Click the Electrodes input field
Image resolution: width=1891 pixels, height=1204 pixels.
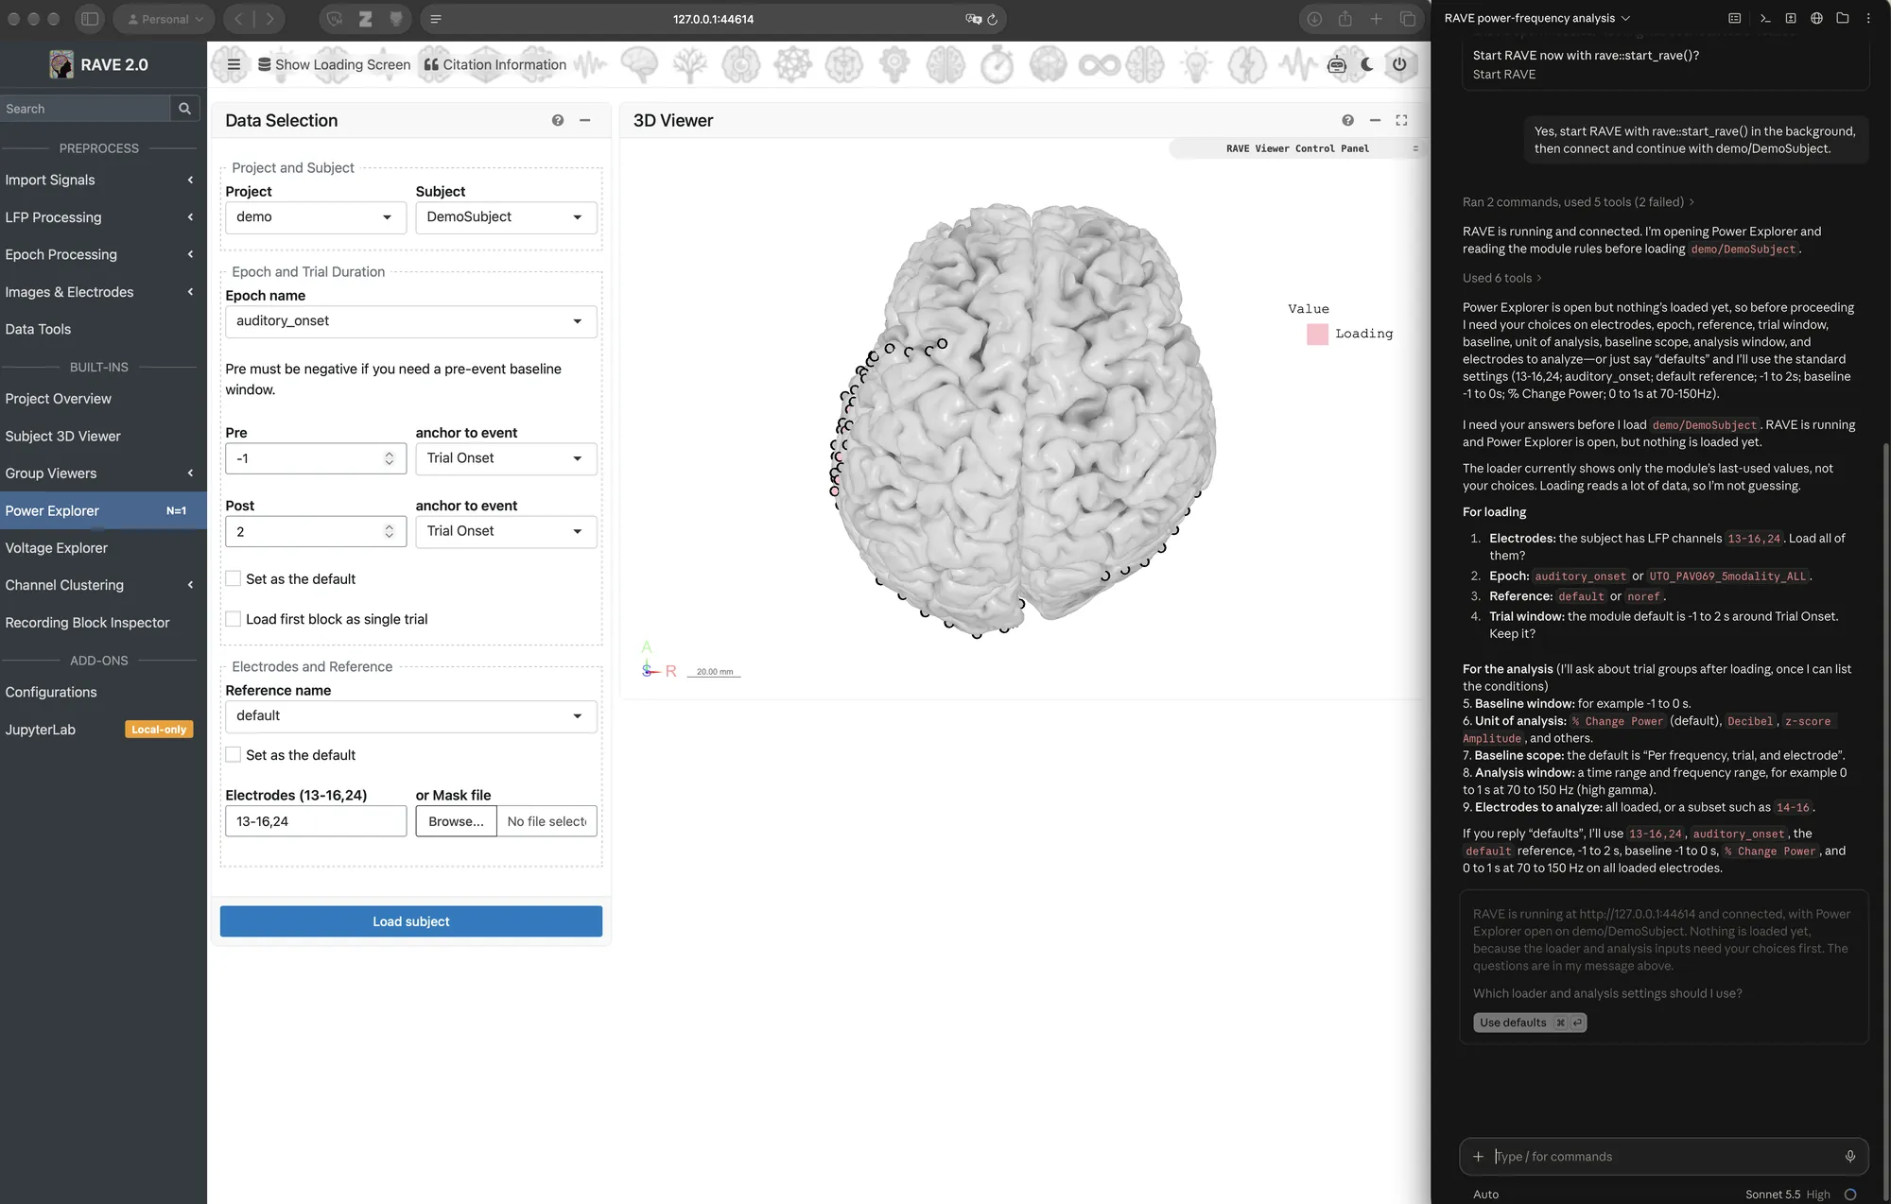(316, 821)
